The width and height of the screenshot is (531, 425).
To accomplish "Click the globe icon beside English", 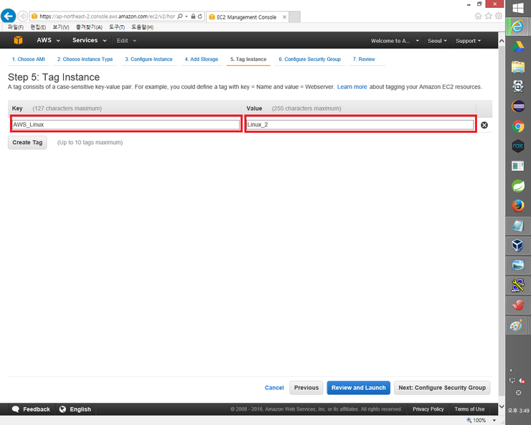I will coord(62,409).
